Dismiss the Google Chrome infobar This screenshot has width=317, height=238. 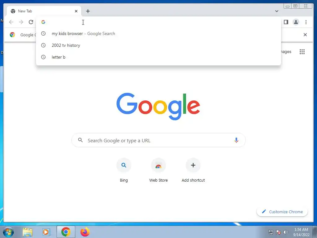[305, 35]
